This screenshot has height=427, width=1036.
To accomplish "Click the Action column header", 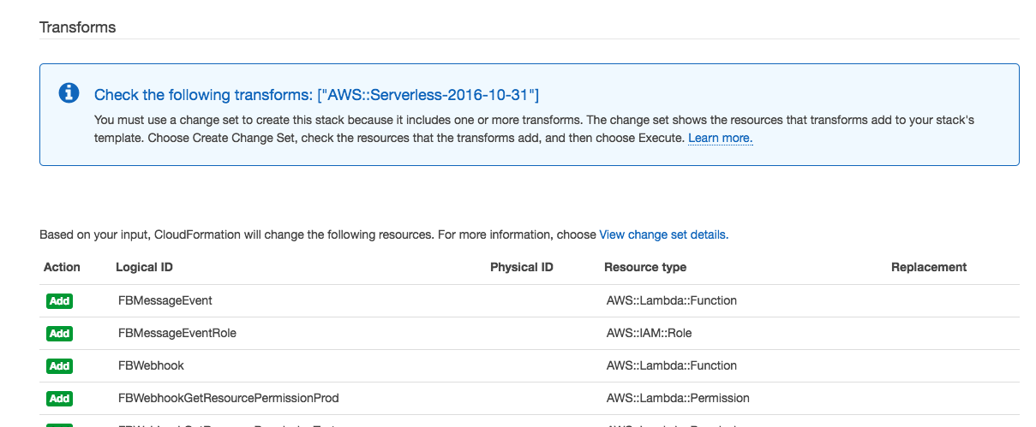I will tap(62, 267).
